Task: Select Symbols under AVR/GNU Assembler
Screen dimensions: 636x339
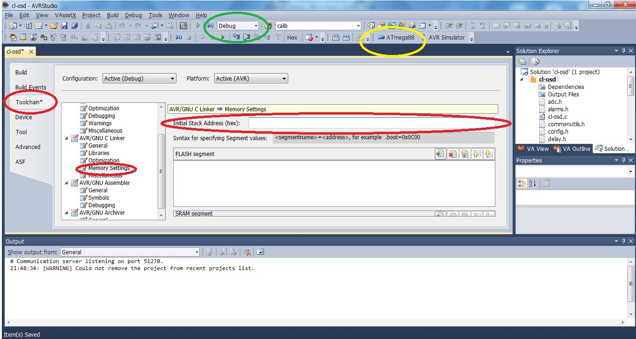Action: [x=99, y=197]
